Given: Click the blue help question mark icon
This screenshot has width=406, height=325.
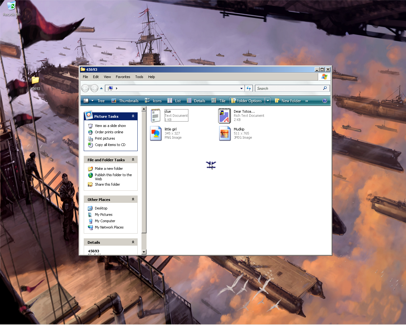Looking at the screenshot, I should 324,101.
